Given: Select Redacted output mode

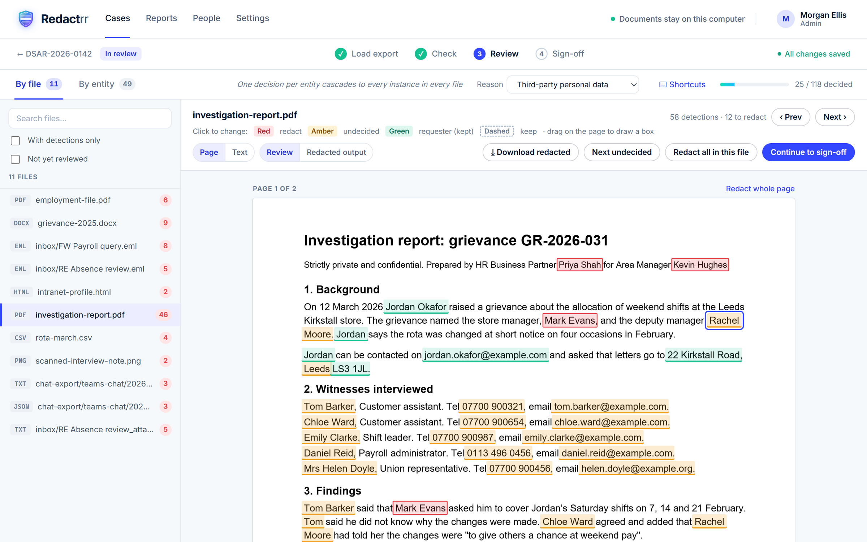Looking at the screenshot, I should coord(336,152).
